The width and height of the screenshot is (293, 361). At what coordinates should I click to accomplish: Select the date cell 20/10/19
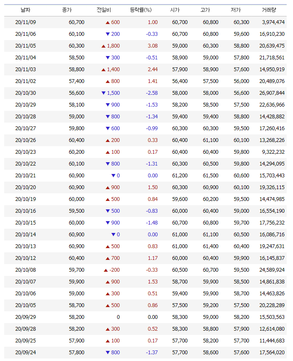[26, 199]
